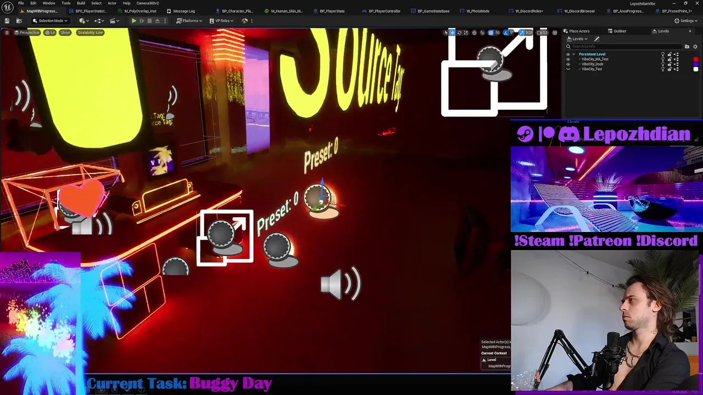Select the translate gizmo tool in viewport
The width and height of the screenshot is (703, 395).
(453, 32)
